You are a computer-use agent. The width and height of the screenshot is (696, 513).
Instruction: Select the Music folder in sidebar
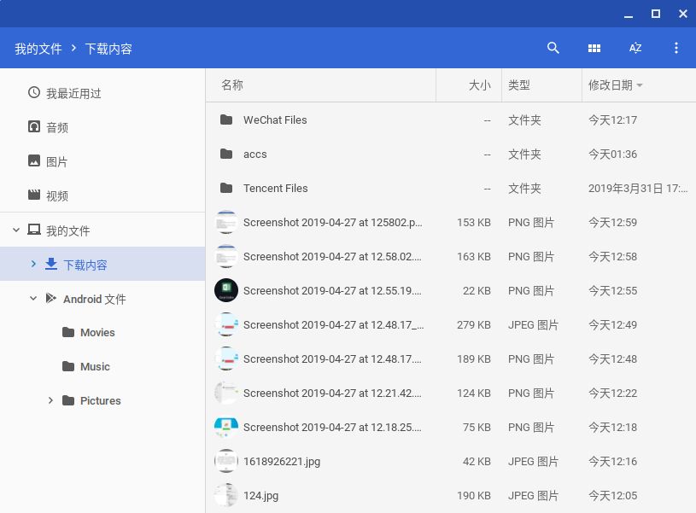tap(95, 367)
